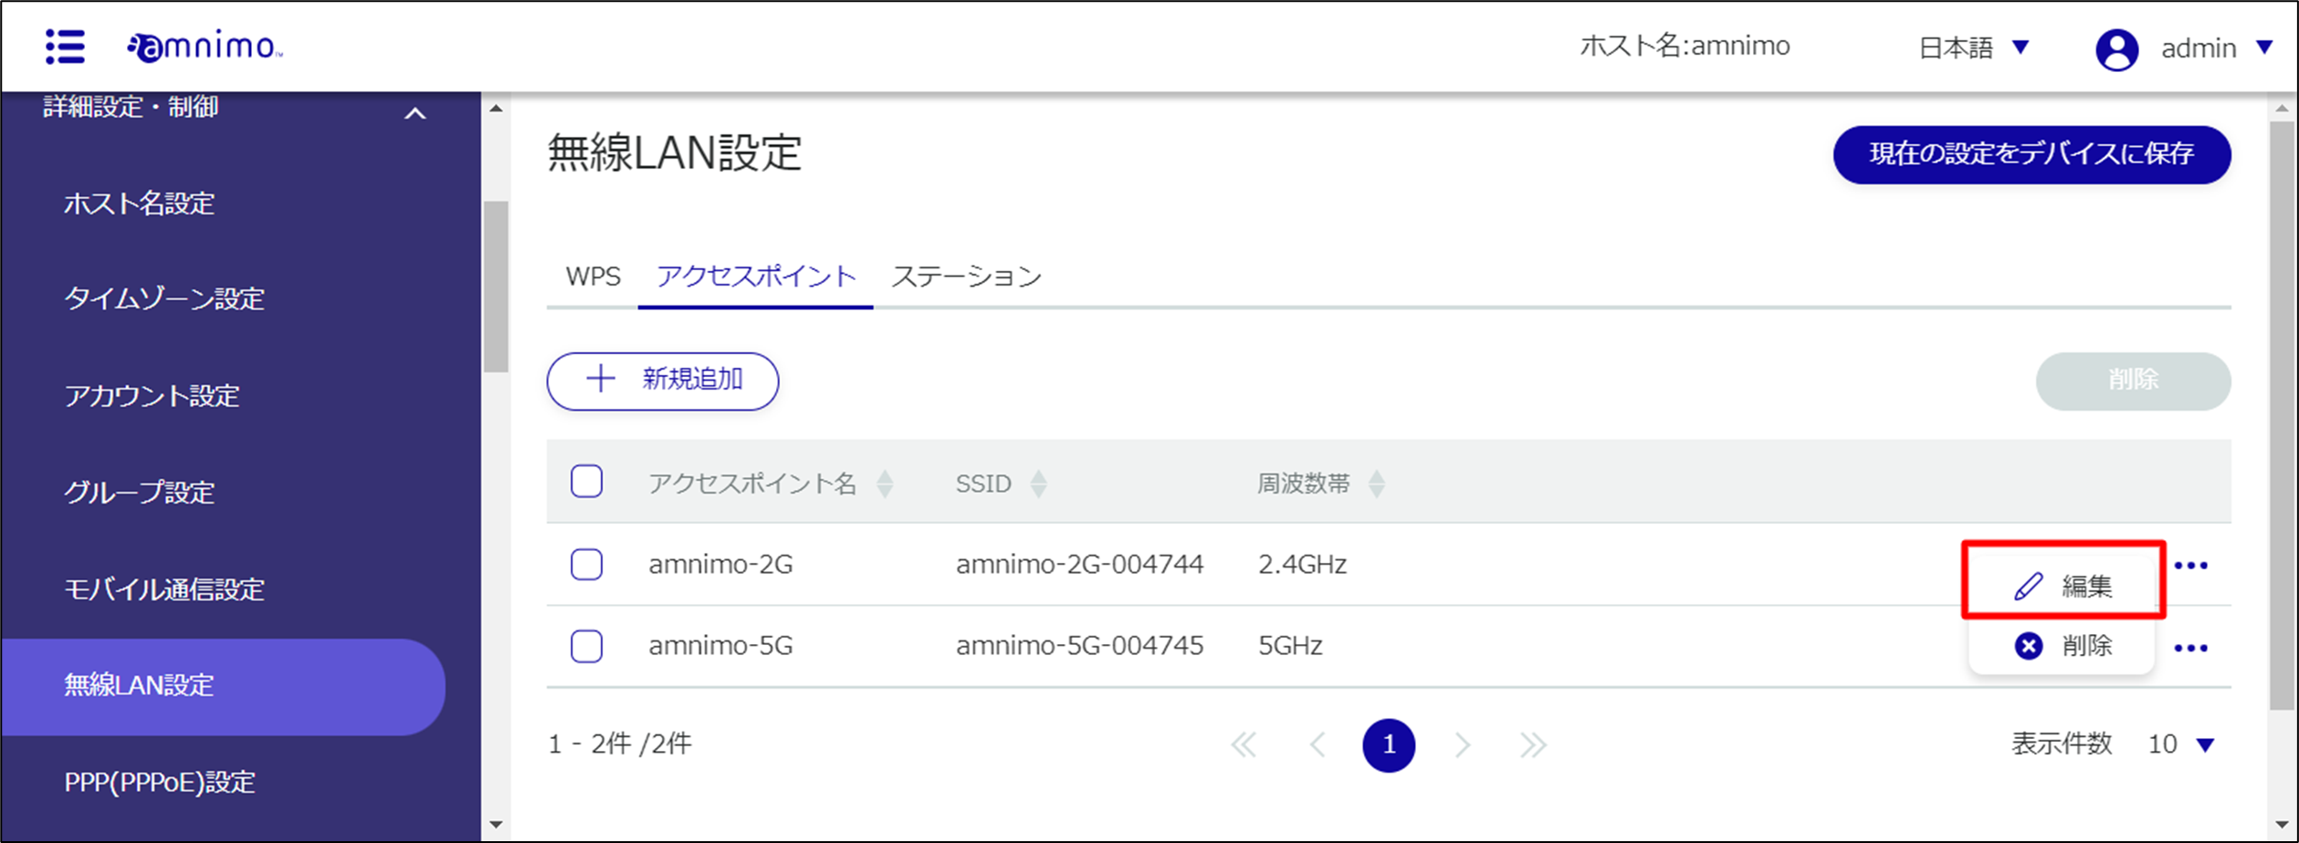Switch to the ステーション tab
Screen dimensions: 2299x843
click(x=966, y=276)
